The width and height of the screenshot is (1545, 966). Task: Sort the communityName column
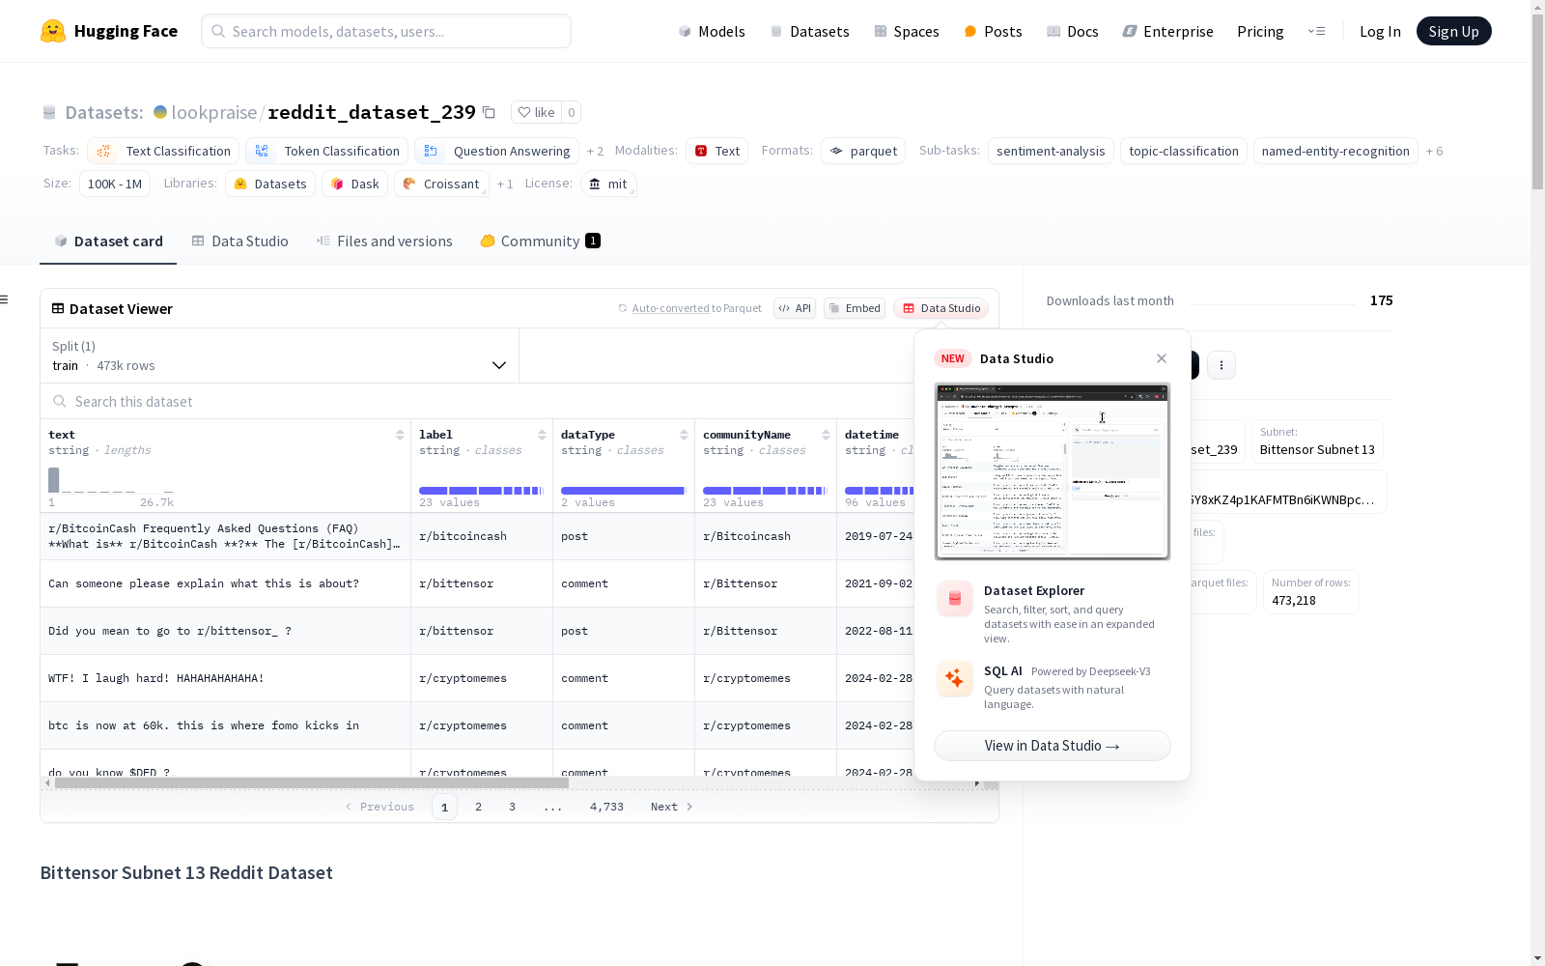click(x=826, y=435)
